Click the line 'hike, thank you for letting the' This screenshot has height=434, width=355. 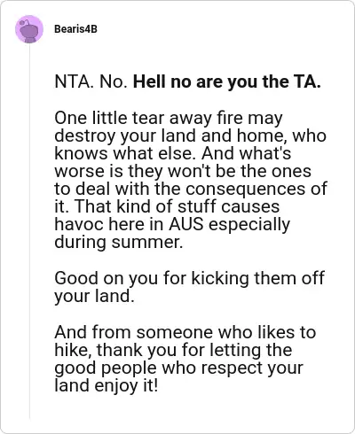173,350
